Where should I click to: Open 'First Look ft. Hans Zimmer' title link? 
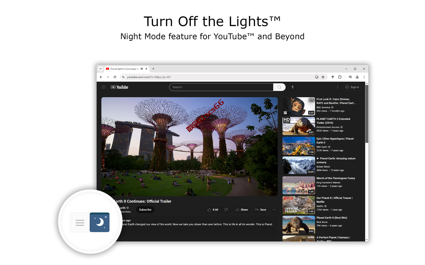tap(336, 101)
